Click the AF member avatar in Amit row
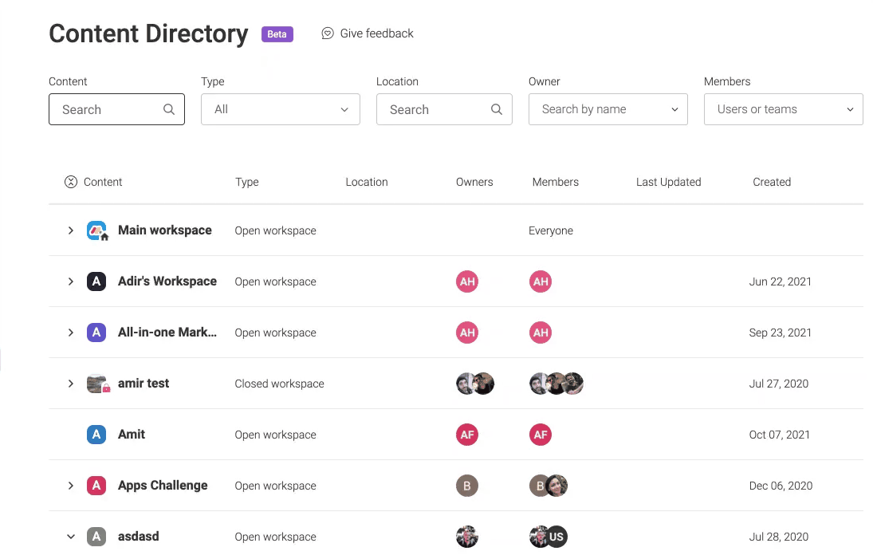873x555 pixels. point(541,435)
